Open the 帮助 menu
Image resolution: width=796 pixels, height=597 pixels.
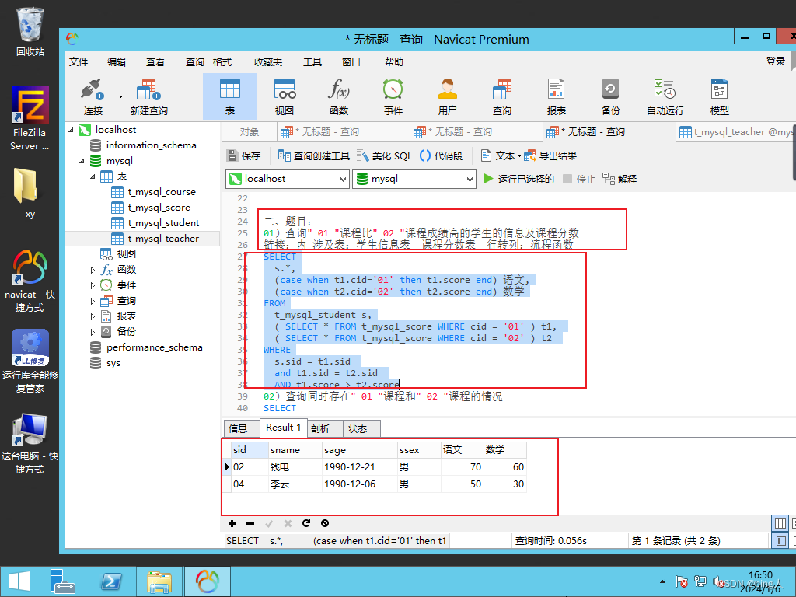[393, 62]
